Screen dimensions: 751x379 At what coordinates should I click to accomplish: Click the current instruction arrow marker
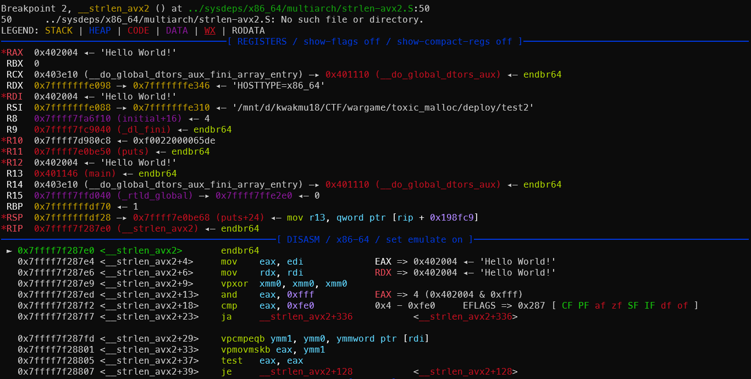pyautogui.click(x=9, y=251)
